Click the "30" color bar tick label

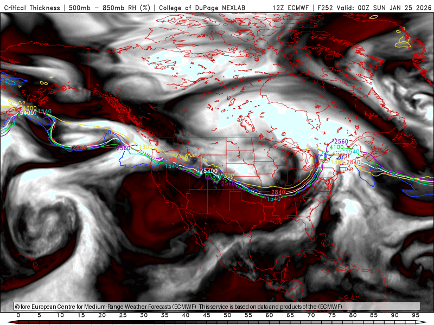coord(144,315)
